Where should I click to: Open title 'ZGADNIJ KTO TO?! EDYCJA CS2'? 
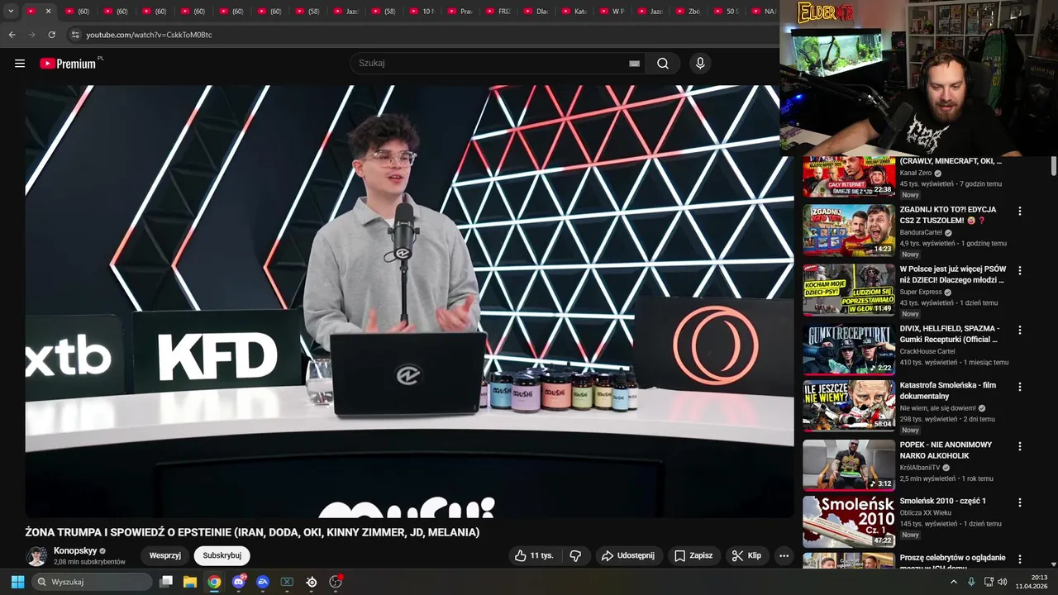click(x=948, y=215)
